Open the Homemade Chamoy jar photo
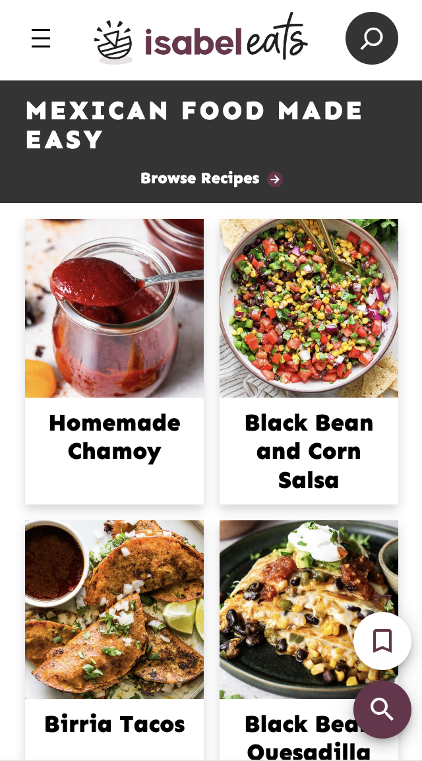This screenshot has width=422, height=761. [x=115, y=308]
